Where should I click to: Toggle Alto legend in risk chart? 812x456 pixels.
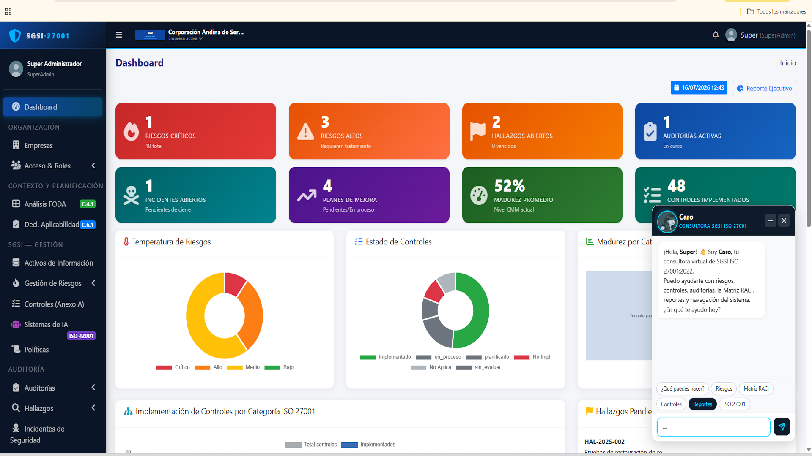tap(208, 367)
